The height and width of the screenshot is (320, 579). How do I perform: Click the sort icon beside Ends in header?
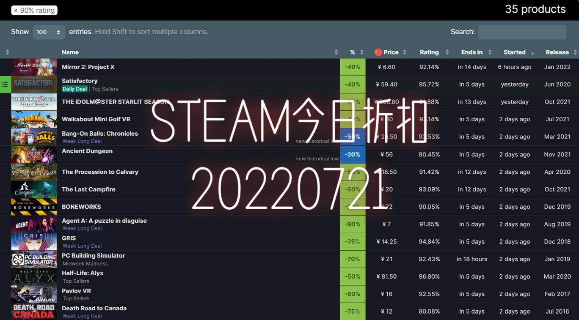click(490, 52)
